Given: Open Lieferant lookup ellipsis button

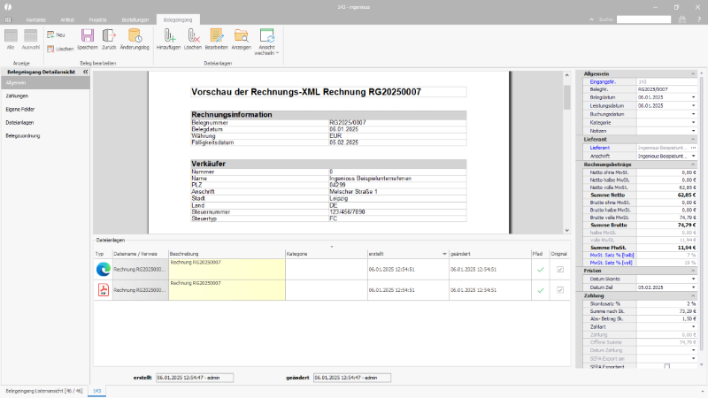Looking at the screenshot, I should tap(694, 148).
